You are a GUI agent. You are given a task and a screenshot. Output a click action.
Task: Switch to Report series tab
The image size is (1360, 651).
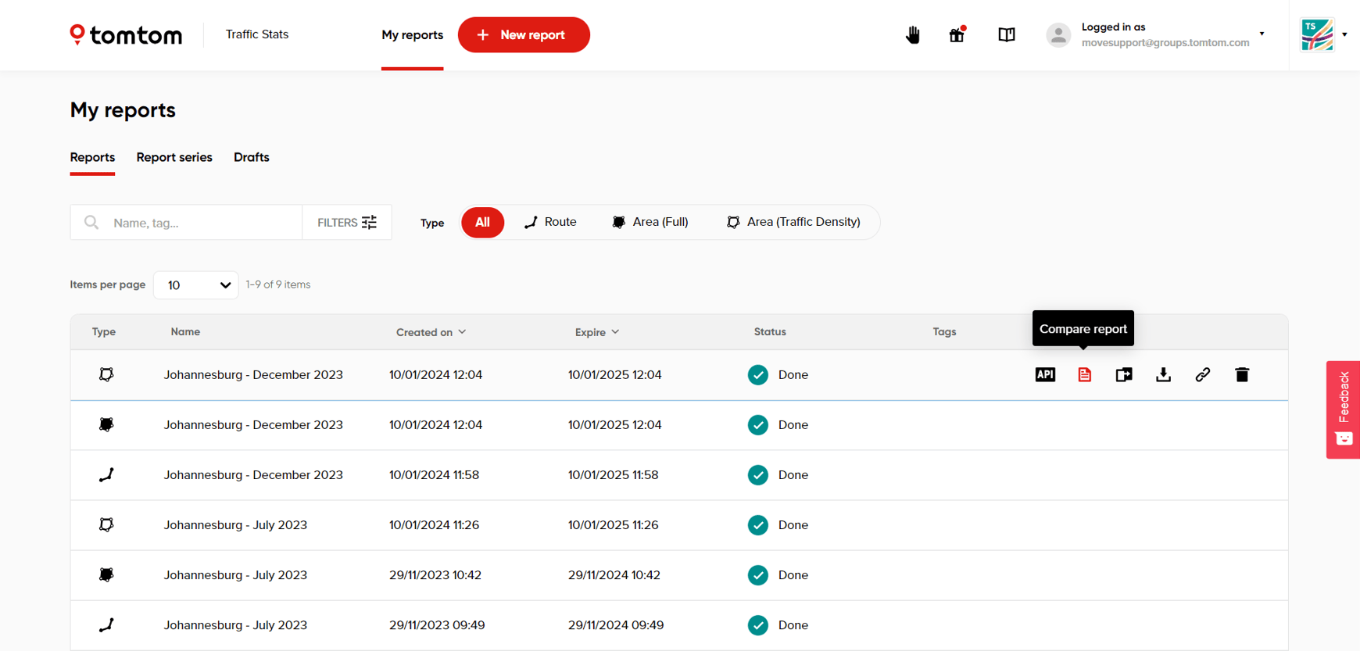[x=174, y=158]
